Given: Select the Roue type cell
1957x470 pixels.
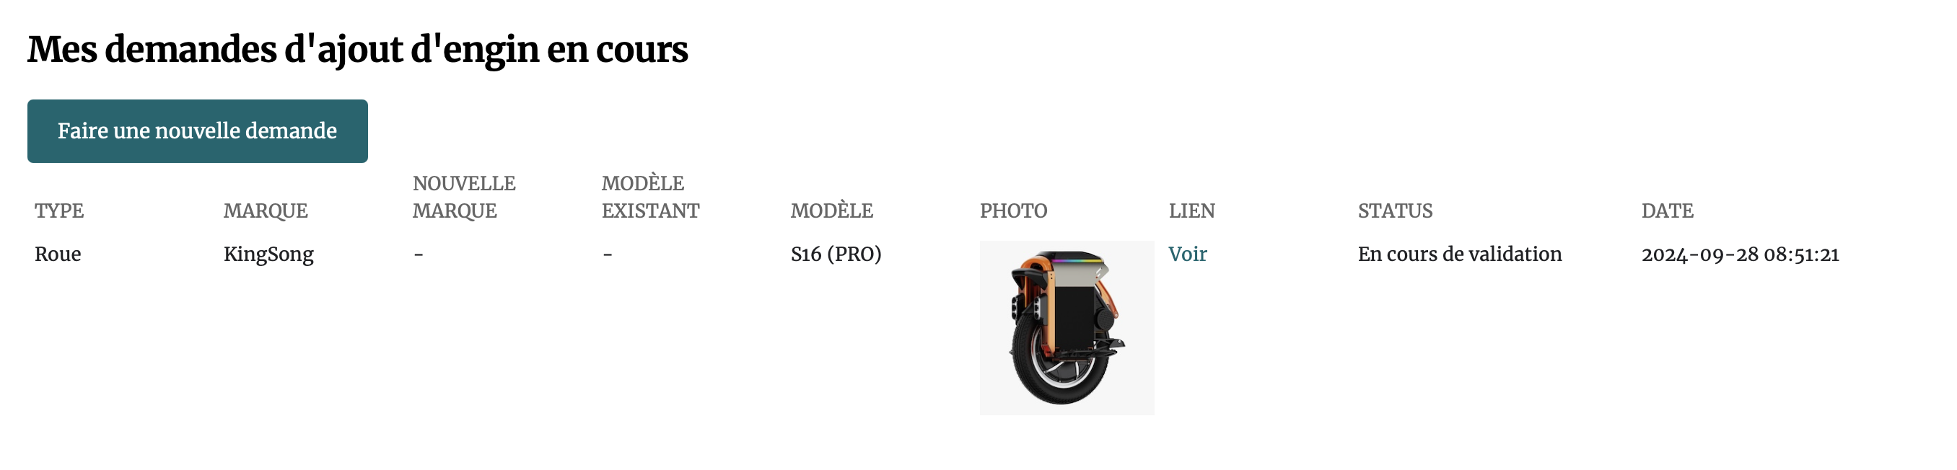Looking at the screenshot, I should [58, 254].
